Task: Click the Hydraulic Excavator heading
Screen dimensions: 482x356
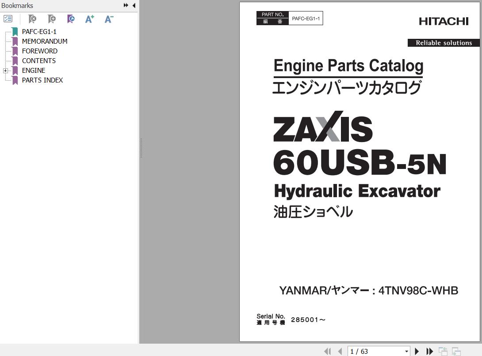Action: click(357, 191)
